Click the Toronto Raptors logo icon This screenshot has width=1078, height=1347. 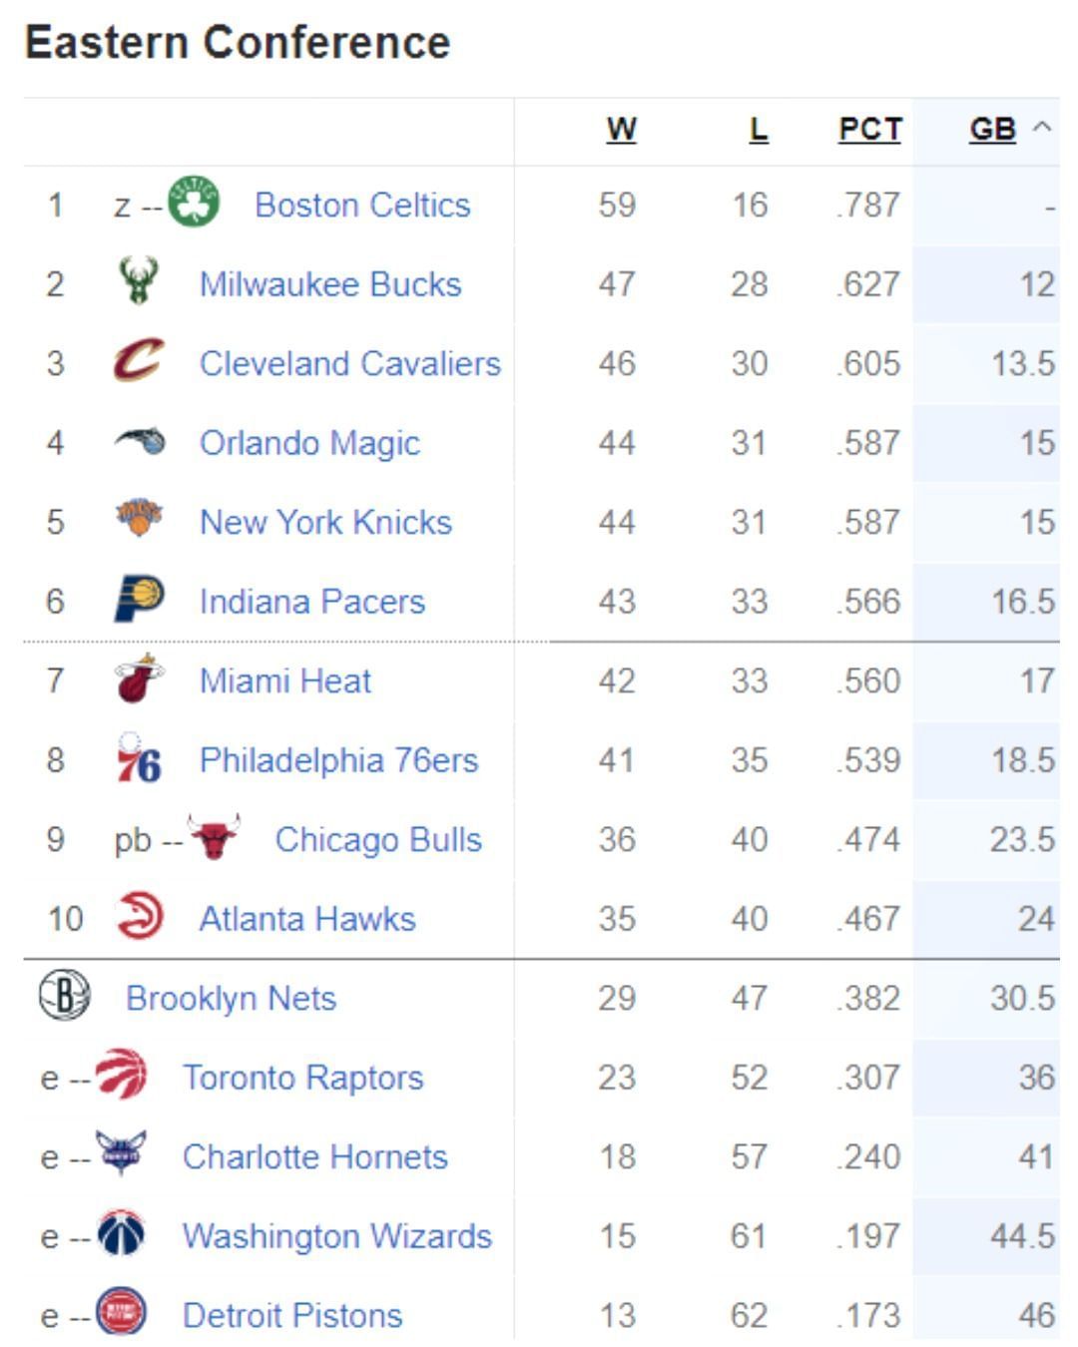122,1076
